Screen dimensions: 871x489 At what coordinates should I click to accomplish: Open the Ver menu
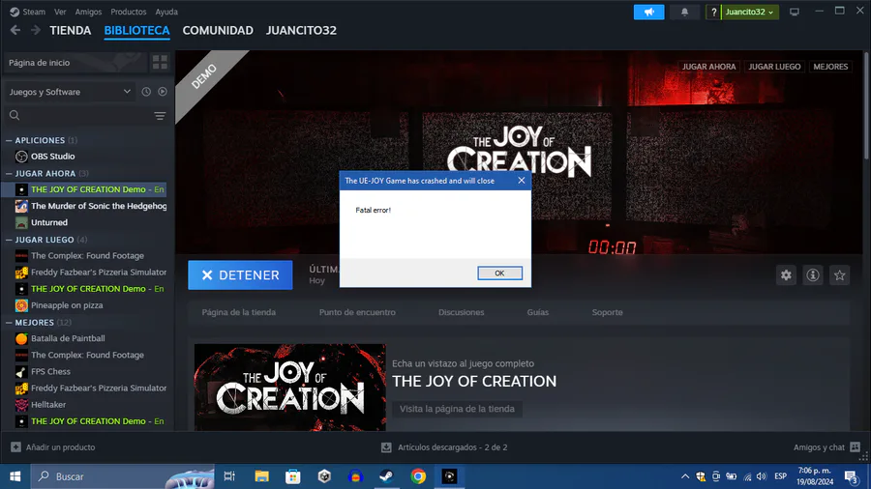60,12
